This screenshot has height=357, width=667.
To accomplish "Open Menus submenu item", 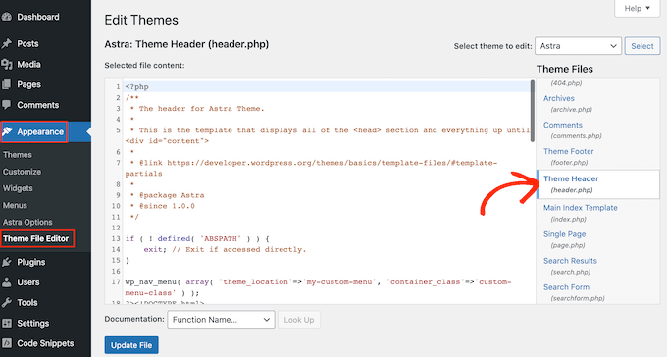I will pos(15,206).
